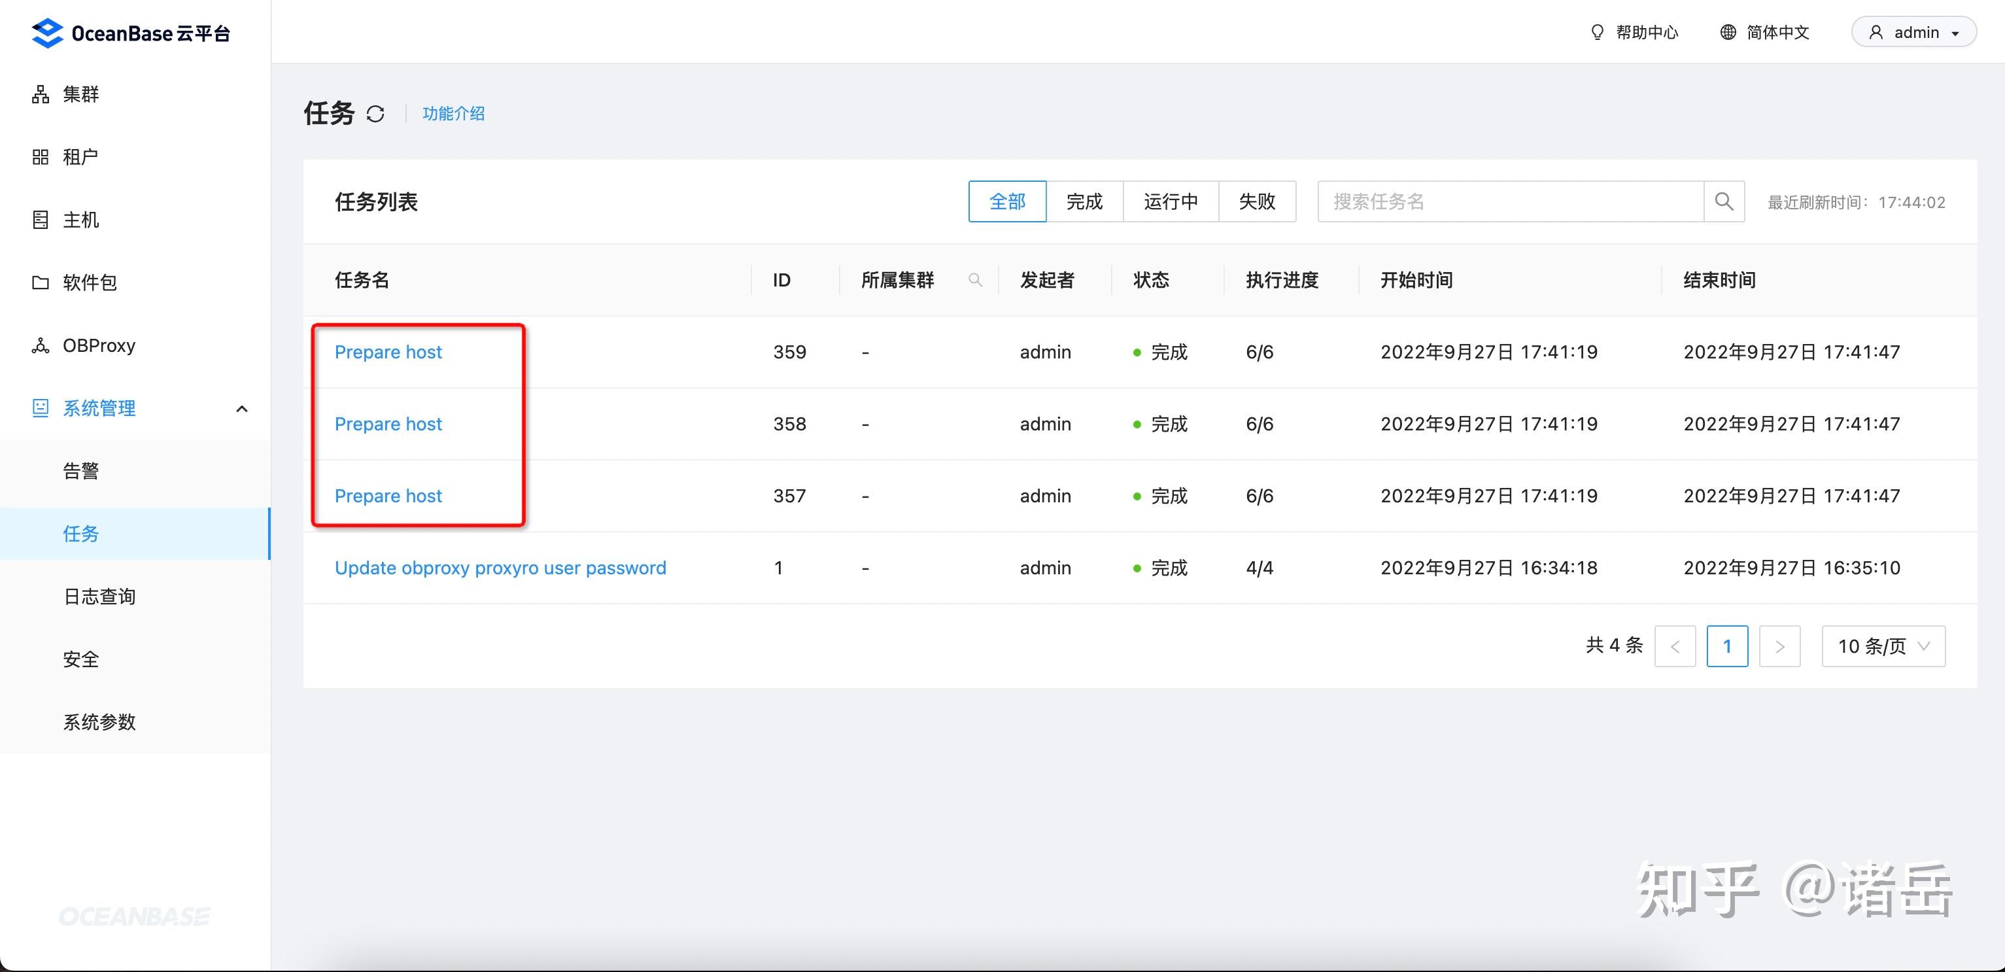Open the admin account dropdown
This screenshot has height=972, width=2005.
pos(1914,32)
